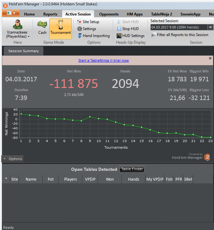Click the date value 04.03.2017
Viewport: 214px width, 230px height.
point(21,79)
